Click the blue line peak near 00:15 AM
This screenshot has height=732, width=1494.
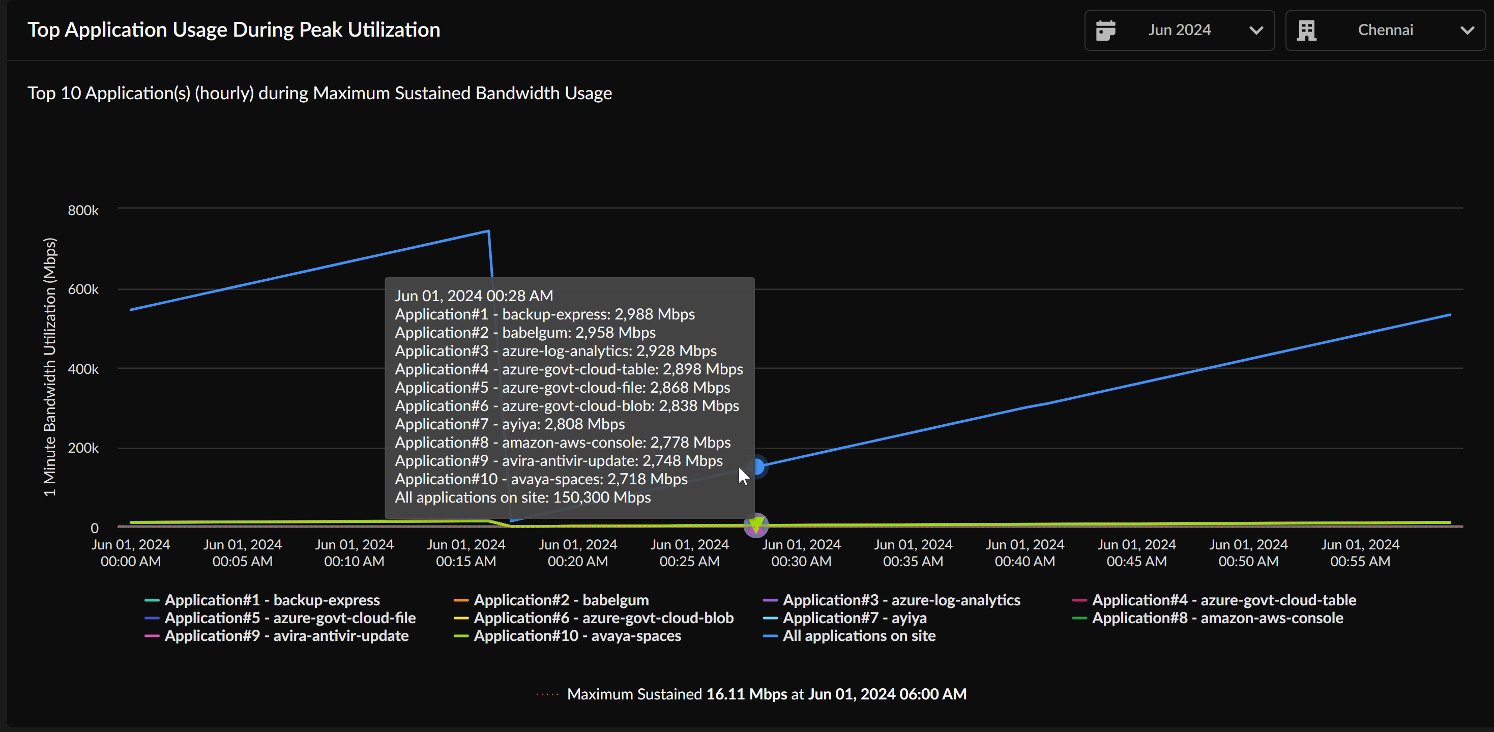[x=488, y=231]
